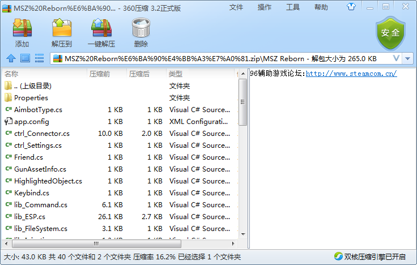The image size is (417, 265).
Task: Switch to large icon view mode
Action: coord(25,58)
